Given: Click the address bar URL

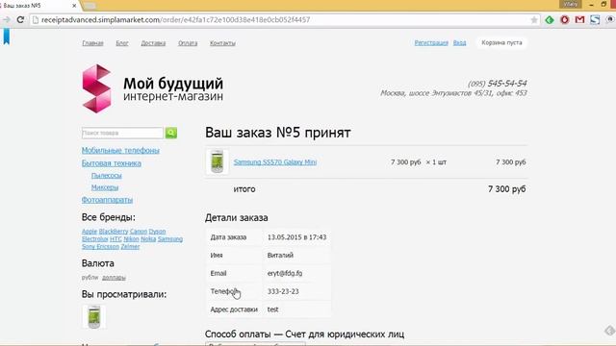Looking at the screenshot, I should click(x=175, y=19).
